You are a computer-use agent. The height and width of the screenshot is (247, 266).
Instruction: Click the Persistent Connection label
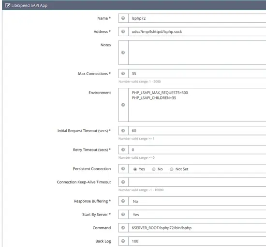[x=92, y=169]
